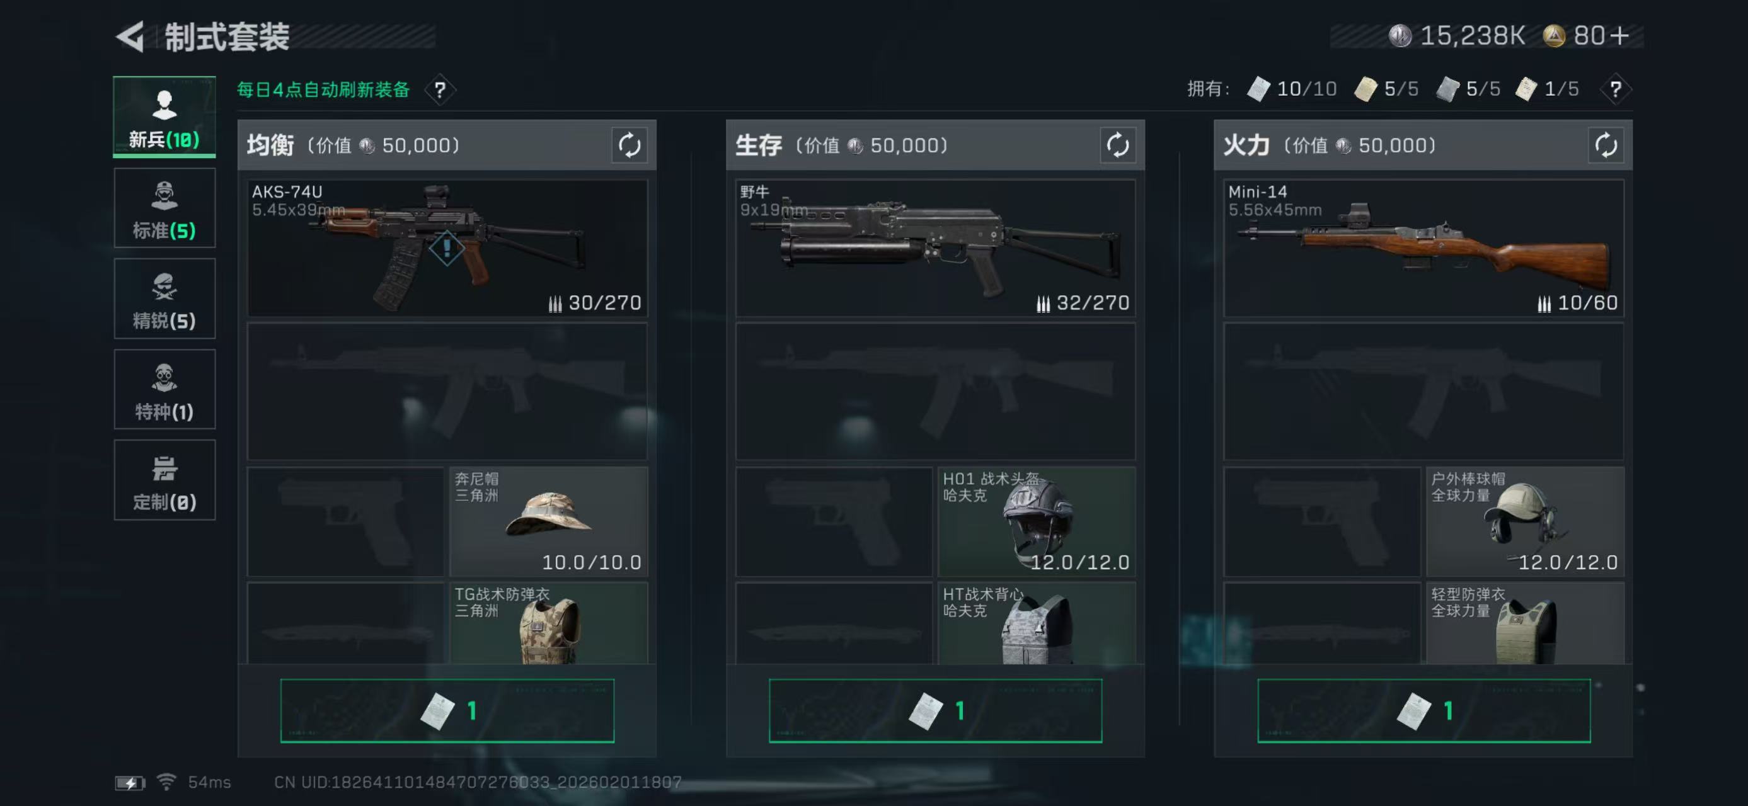The image size is (1748, 806).
Task: Open help for daily refresh notice
Action: pos(440,89)
